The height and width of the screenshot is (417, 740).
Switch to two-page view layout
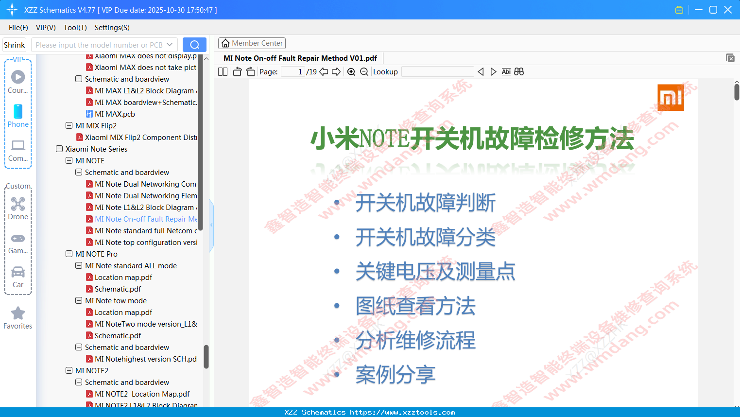tap(223, 71)
